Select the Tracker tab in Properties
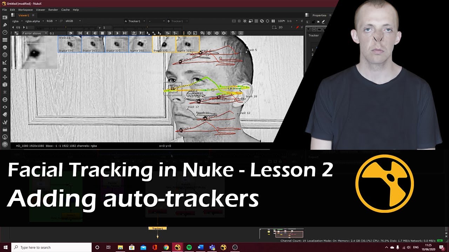449x252 pixels. (314, 35)
